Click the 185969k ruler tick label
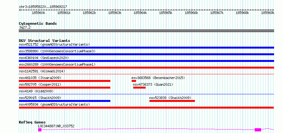This screenshot has width=283, height=133. (268, 13)
